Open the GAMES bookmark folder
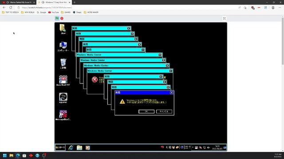This screenshot has width=284, height=159. point(66,12)
